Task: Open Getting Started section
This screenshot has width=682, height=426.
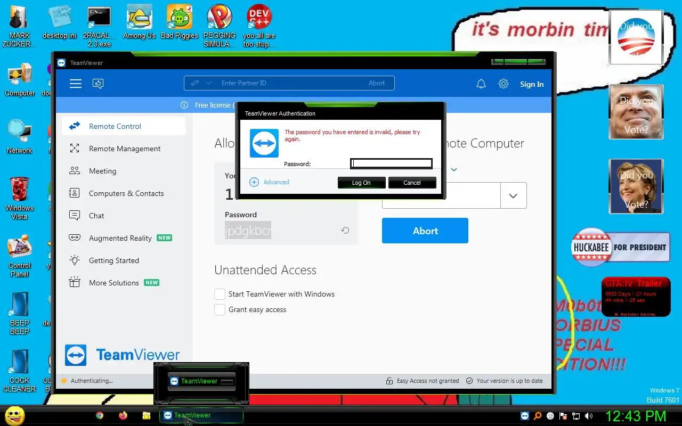Action: point(124,260)
